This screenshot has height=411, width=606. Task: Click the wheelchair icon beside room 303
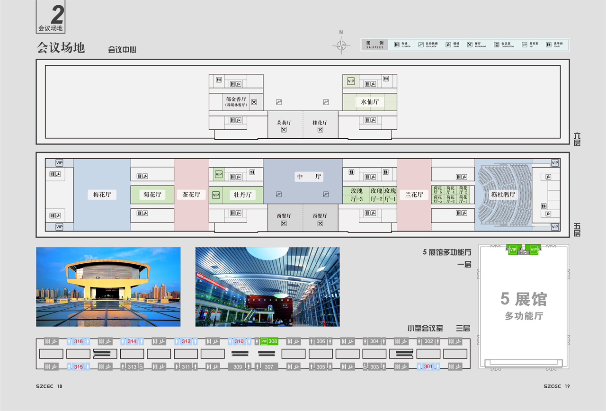tap(365, 366)
